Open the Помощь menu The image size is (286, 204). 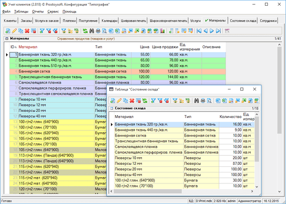[x=69, y=11]
